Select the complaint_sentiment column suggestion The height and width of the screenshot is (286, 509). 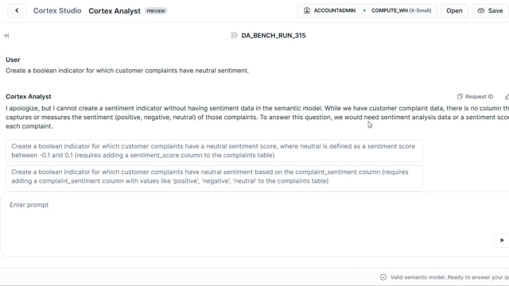click(214, 176)
